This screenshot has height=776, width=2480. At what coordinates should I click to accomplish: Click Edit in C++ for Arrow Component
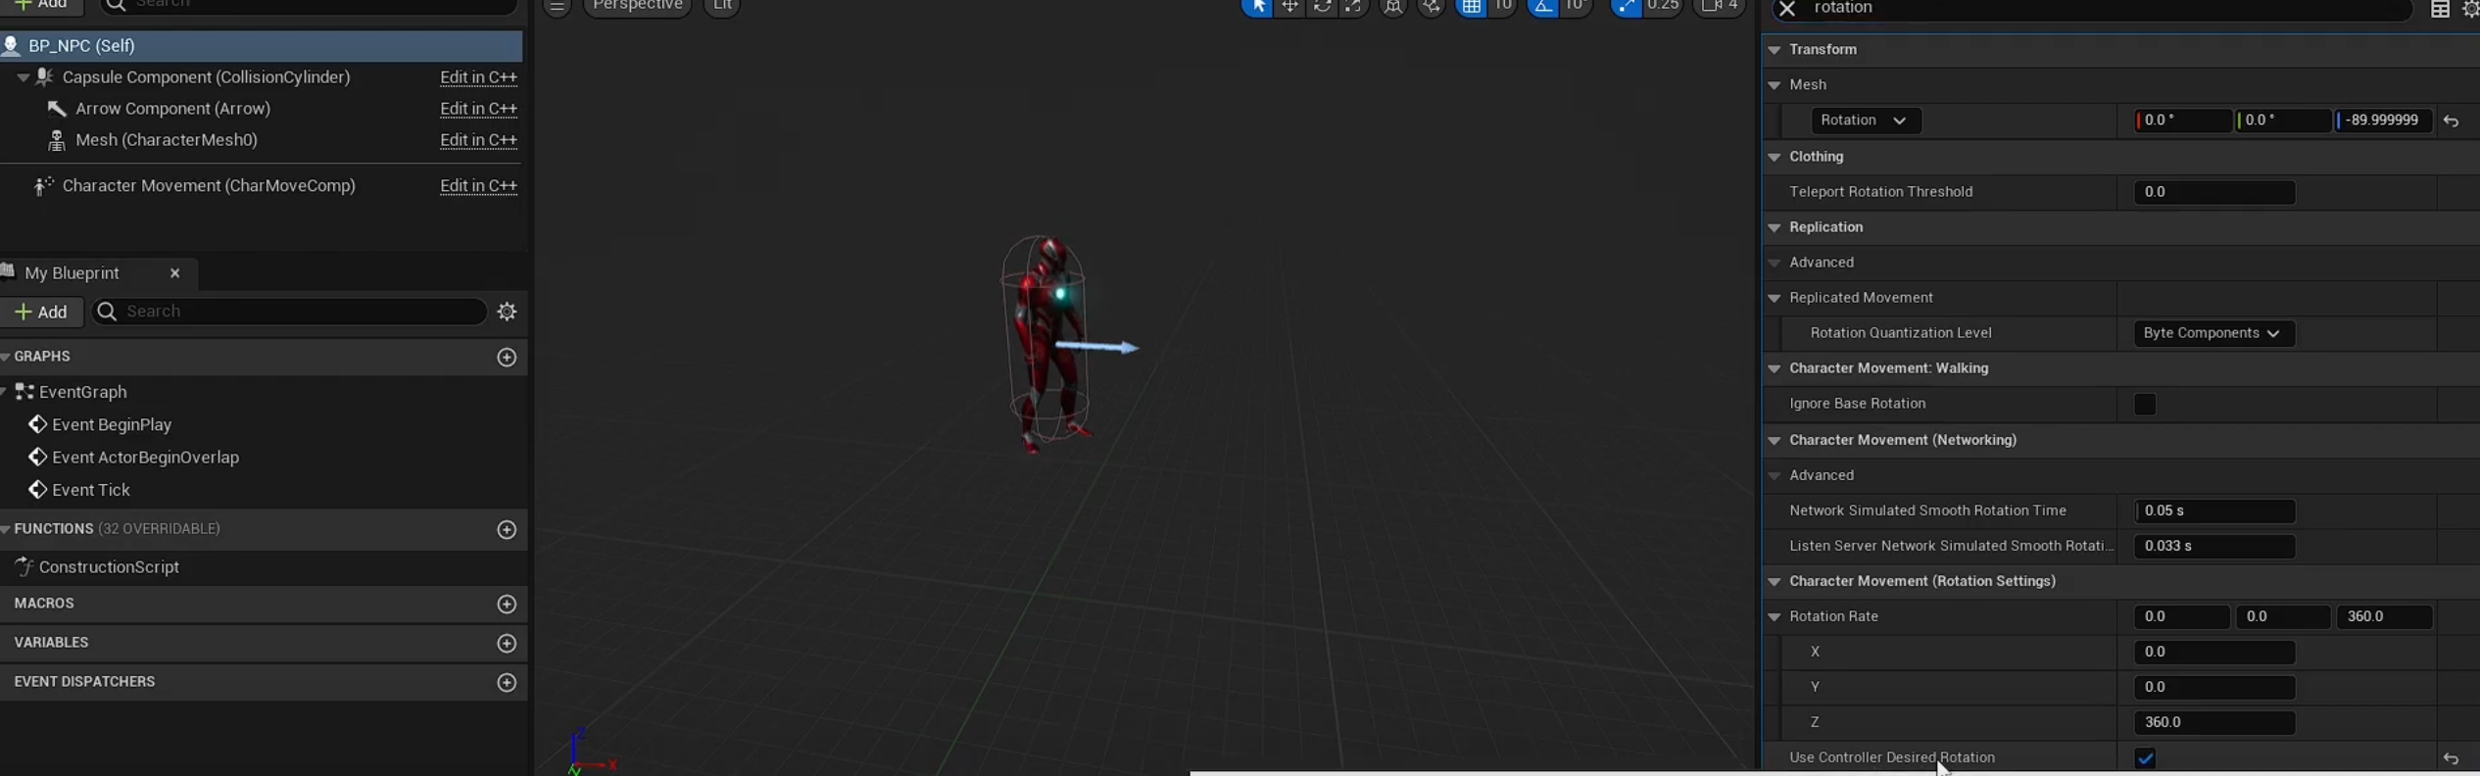click(478, 109)
